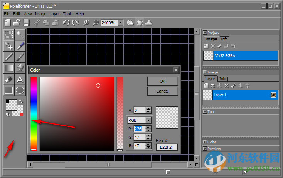Activate the Gradient fill tool

9,68
